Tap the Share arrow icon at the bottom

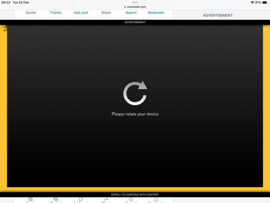point(106,199)
